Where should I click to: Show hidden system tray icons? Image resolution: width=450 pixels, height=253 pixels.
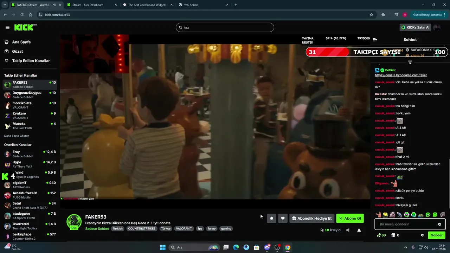pos(405,247)
